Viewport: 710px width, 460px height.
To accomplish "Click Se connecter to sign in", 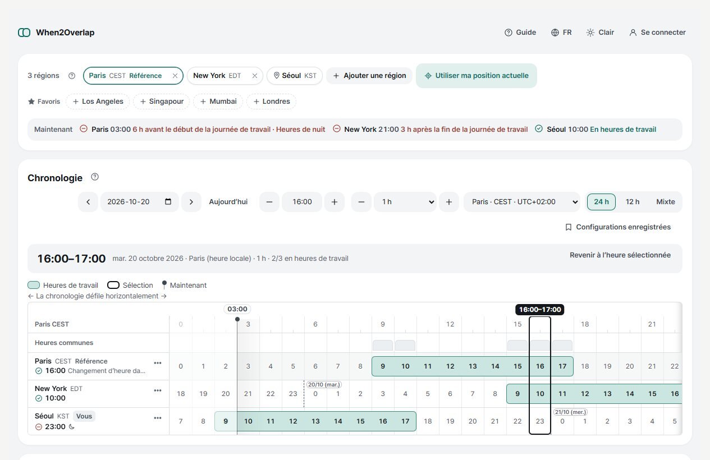I will pyautogui.click(x=657, y=33).
